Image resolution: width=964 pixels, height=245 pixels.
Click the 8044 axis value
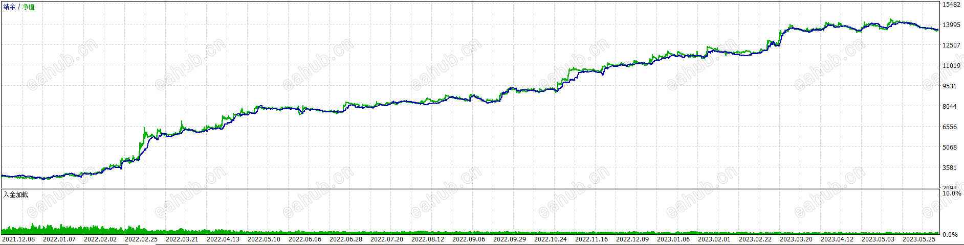tap(950, 107)
